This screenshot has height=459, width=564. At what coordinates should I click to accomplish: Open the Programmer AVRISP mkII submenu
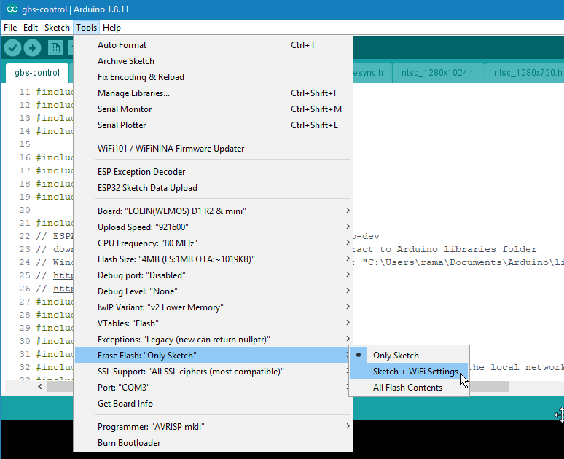tap(213, 427)
